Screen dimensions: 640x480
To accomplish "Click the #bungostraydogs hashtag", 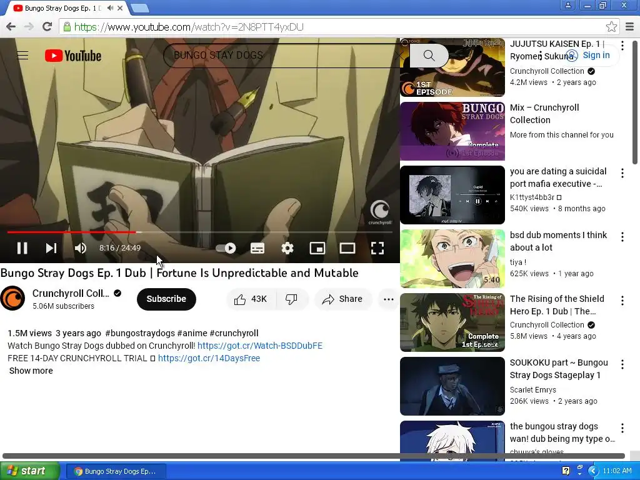I will (140, 333).
